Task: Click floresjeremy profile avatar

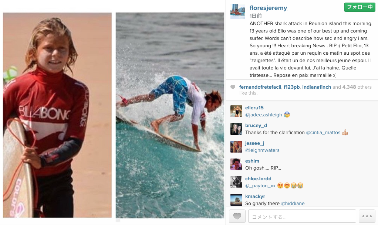Action: click(238, 11)
